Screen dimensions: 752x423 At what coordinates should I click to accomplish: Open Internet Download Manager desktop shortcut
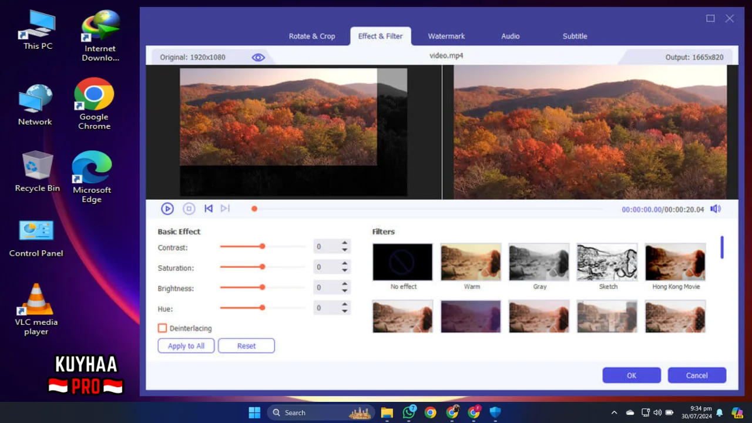point(100,36)
